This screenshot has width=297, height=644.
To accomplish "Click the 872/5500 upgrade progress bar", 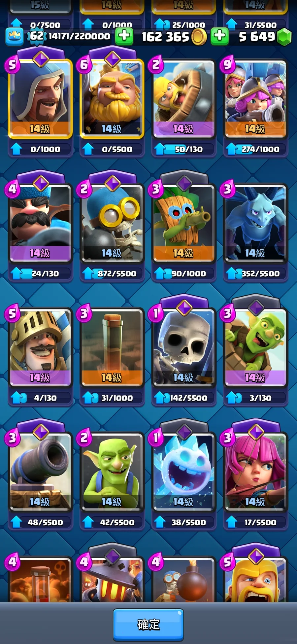I will pos(112,273).
